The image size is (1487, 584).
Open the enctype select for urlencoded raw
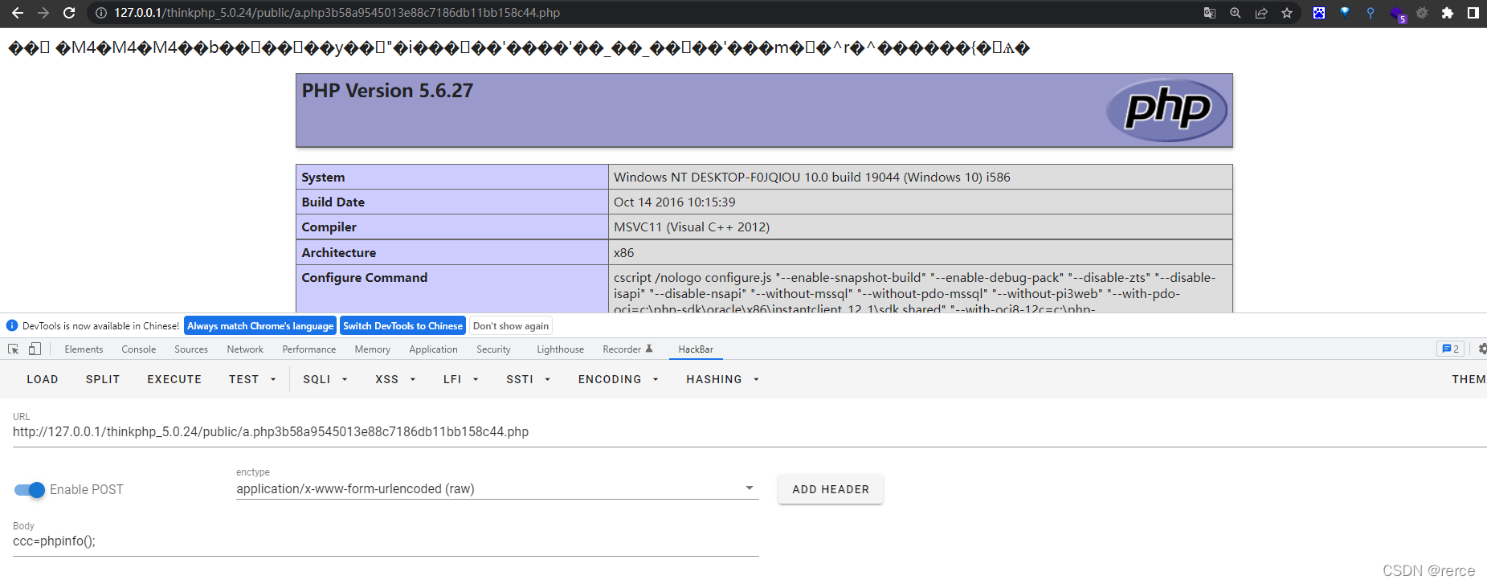click(497, 489)
